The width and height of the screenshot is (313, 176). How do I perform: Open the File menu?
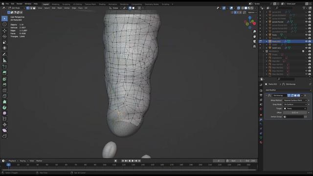[x=7, y=4]
